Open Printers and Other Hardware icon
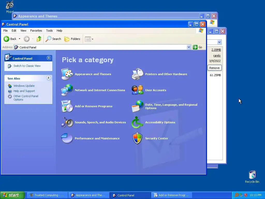The image size is (265, 199). click(x=137, y=74)
